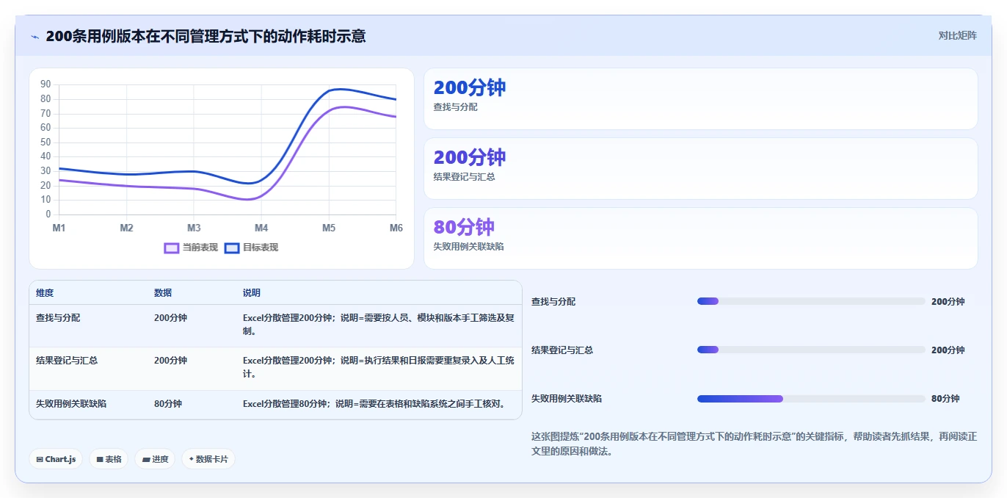Click the 表格 tag
This screenshot has width=1007, height=498.
pyautogui.click(x=109, y=459)
